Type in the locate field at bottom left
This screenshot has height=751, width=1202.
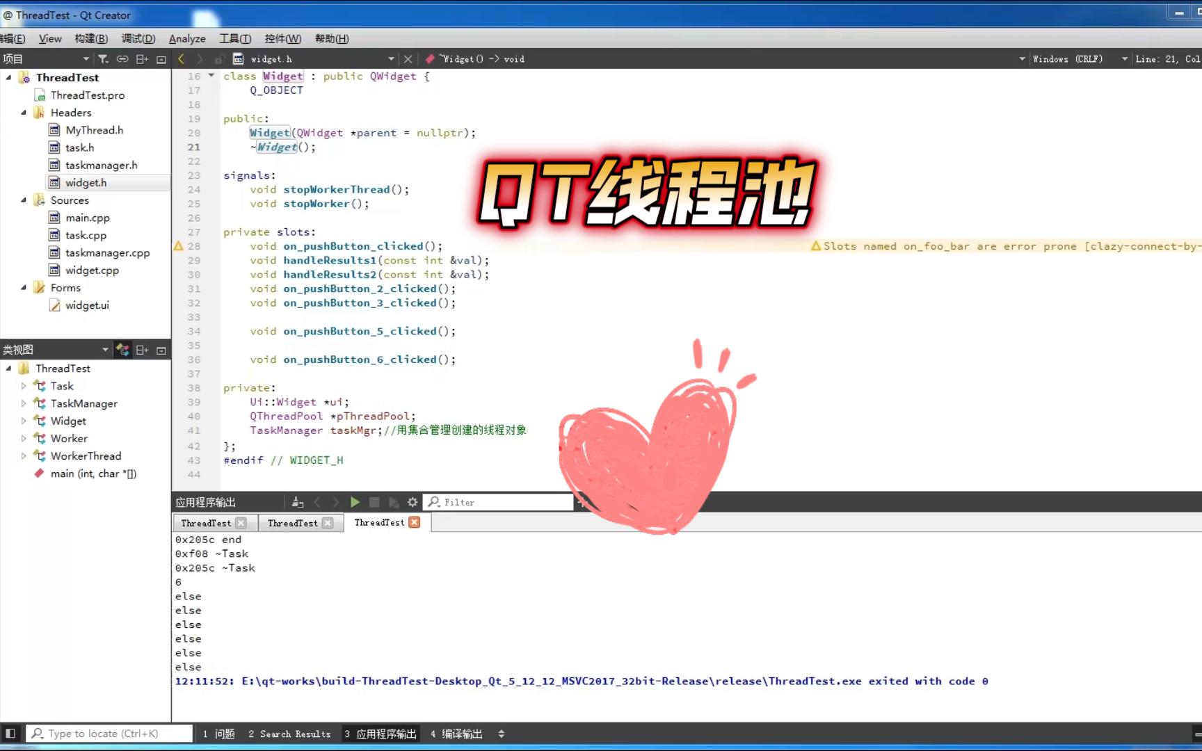pyautogui.click(x=111, y=733)
